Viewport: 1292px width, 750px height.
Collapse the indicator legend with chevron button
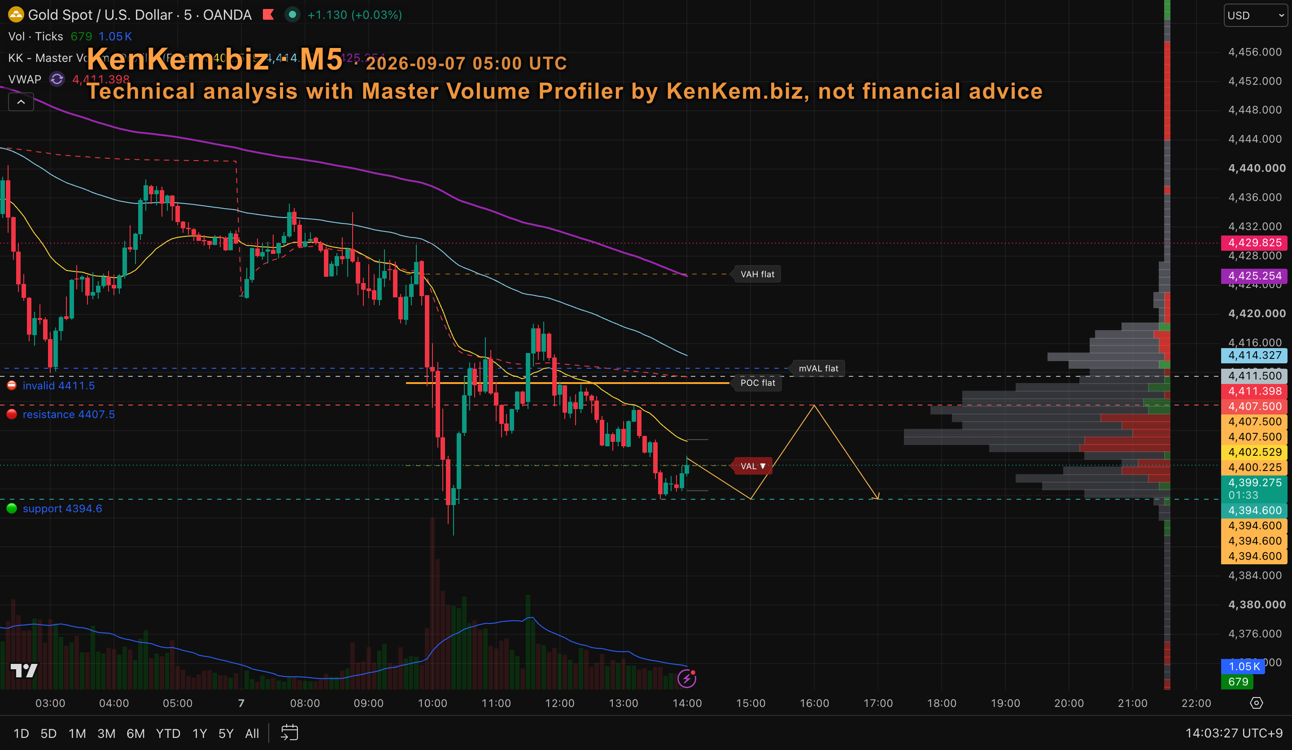pyautogui.click(x=21, y=102)
